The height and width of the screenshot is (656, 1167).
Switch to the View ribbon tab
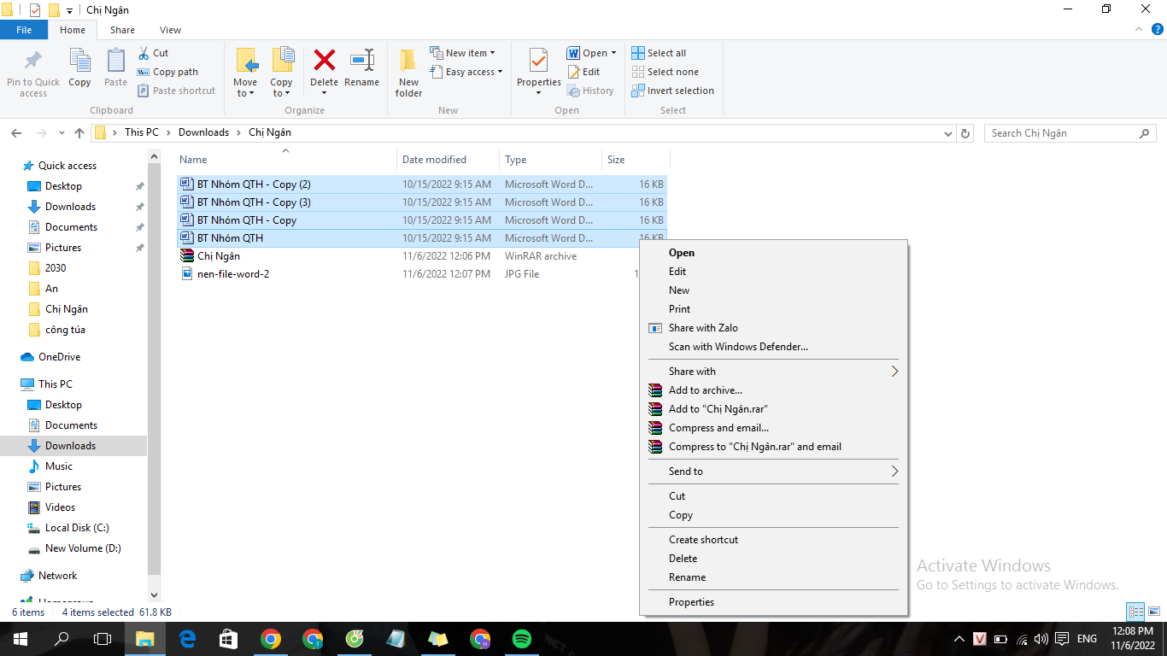[170, 30]
